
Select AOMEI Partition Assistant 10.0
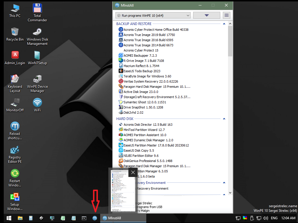(x=143, y=135)
